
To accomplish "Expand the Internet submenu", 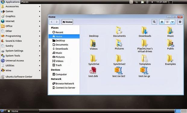I will [21, 21].
